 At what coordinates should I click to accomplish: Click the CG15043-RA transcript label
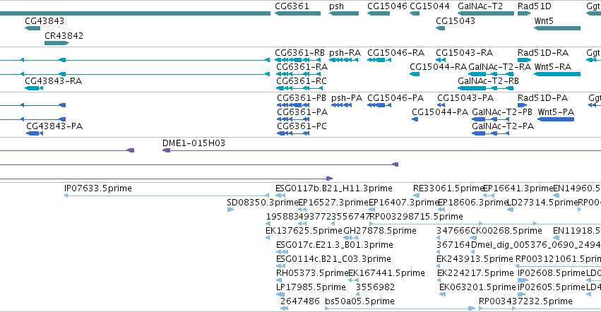coord(465,53)
